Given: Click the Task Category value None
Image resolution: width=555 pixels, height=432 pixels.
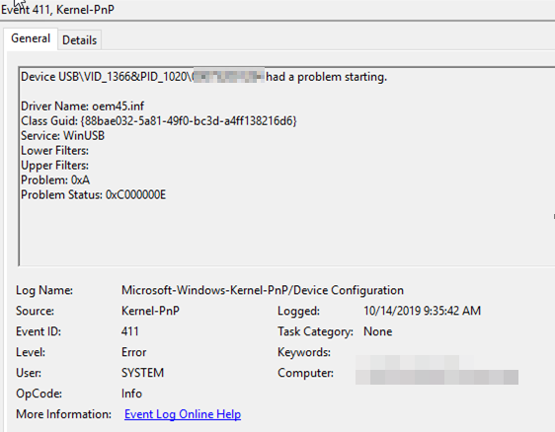Looking at the screenshot, I should click(377, 331).
